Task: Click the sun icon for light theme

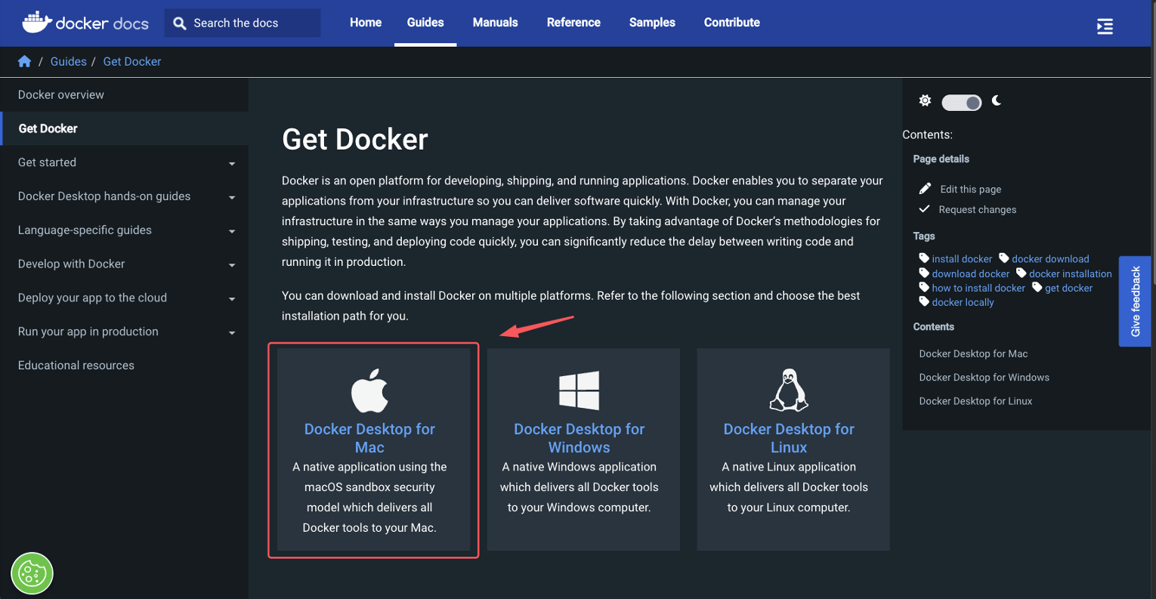Action: click(x=925, y=100)
